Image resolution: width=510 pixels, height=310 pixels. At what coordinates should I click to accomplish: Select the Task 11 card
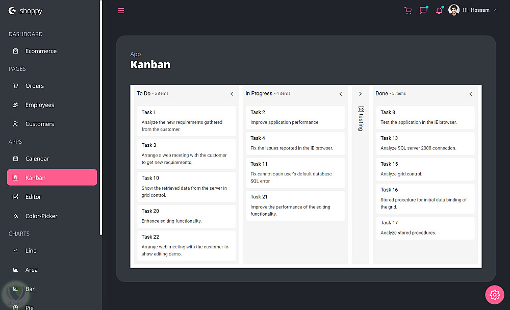tap(295, 172)
